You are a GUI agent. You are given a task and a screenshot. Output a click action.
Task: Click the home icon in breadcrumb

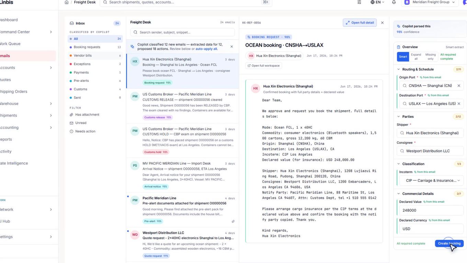67,2
